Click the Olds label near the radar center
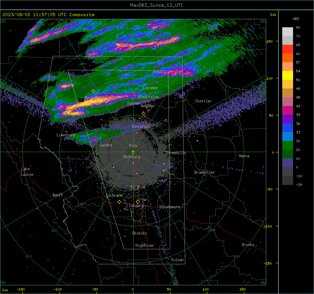The height and width of the screenshot is (294, 314). pyautogui.click(x=133, y=146)
